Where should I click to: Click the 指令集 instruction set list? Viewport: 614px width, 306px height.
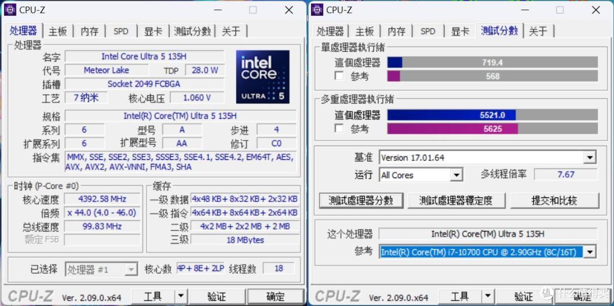coord(181,162)
